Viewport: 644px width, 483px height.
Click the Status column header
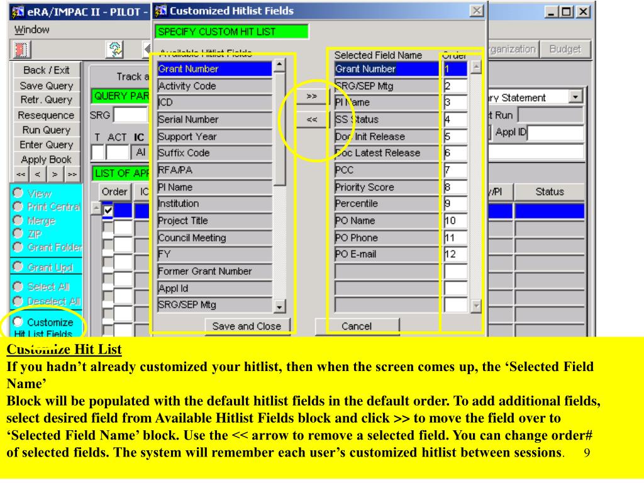pyautogui.click(x=550, y=192)
